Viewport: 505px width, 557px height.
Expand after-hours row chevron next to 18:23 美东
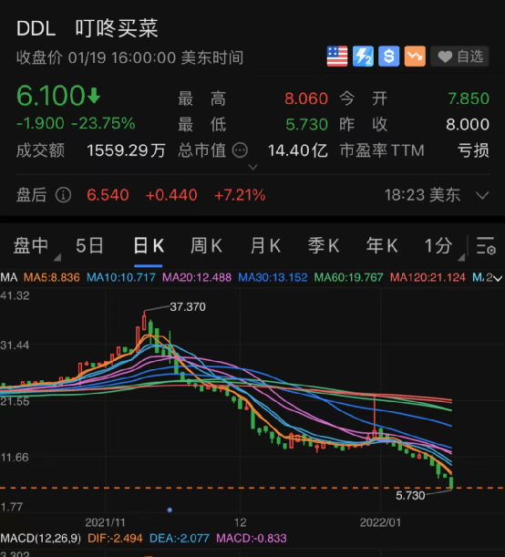482,195
